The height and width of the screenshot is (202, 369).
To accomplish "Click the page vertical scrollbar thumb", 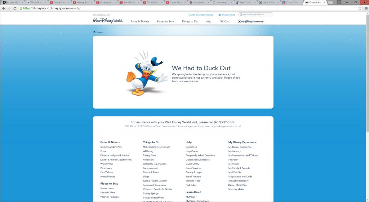I will click(x=367, y=73).
